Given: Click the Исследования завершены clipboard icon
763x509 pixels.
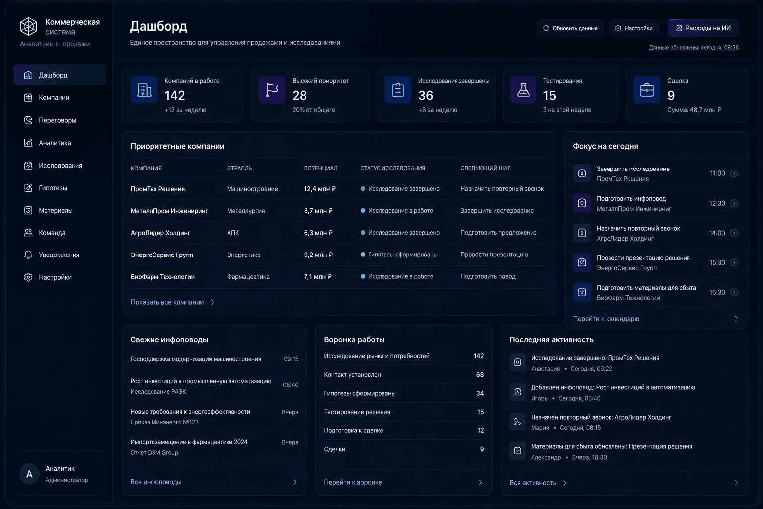Looking at the screenshot, I should click(x=398, y=90).
